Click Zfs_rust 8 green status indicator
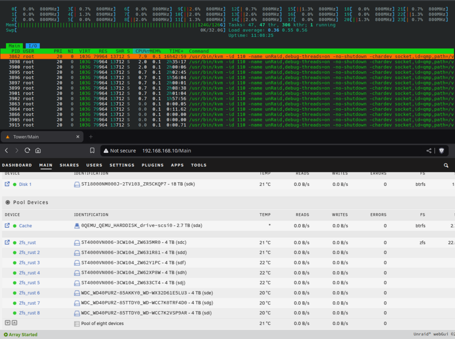 point(15,313)
